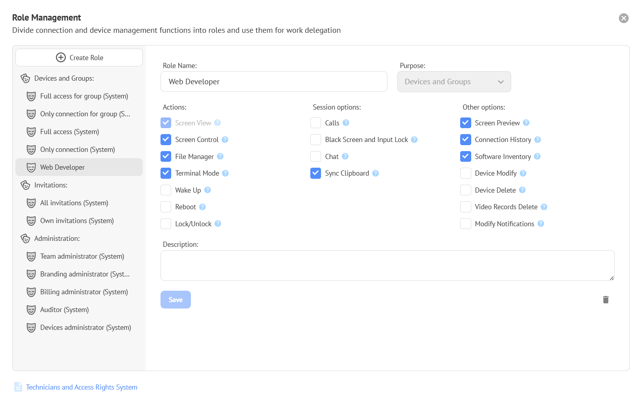Viewport: 642px width, 405px height.
Task: Click help icon next to Modify Notifications
Action: tap(541, 224)
